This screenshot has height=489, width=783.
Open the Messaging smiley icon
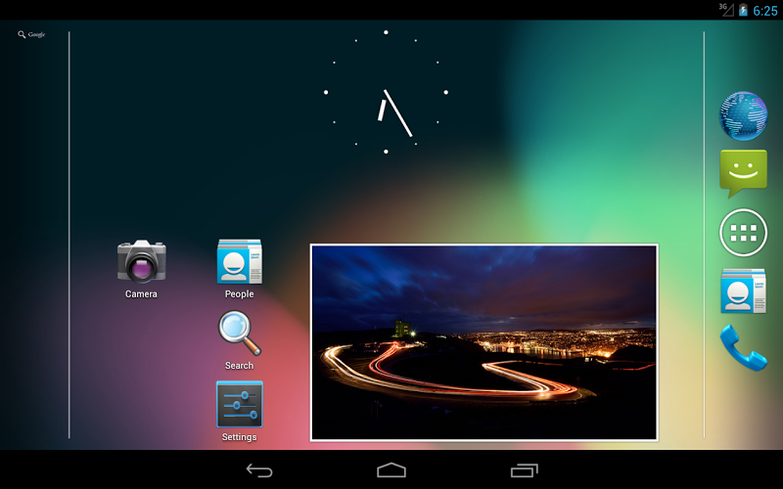[743, 173]
